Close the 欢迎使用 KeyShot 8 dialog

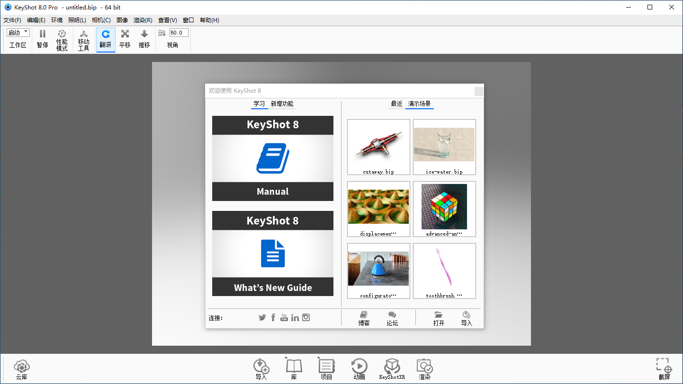[479, 91]
